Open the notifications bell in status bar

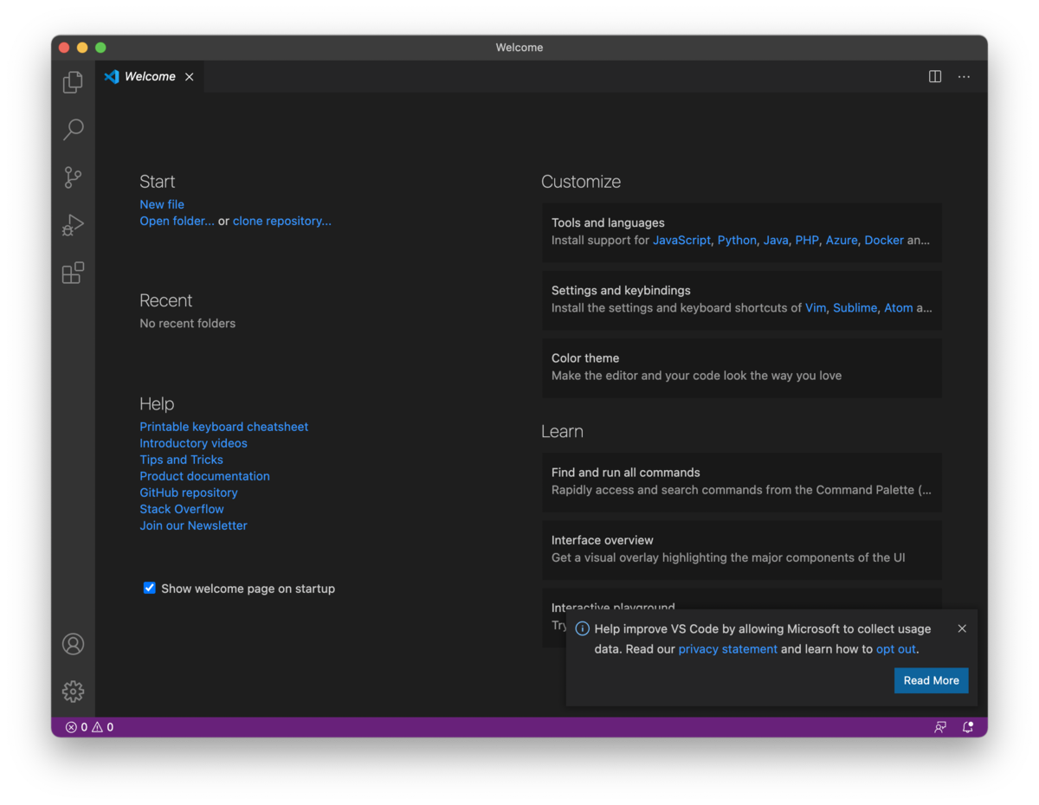tap(968, 727)
